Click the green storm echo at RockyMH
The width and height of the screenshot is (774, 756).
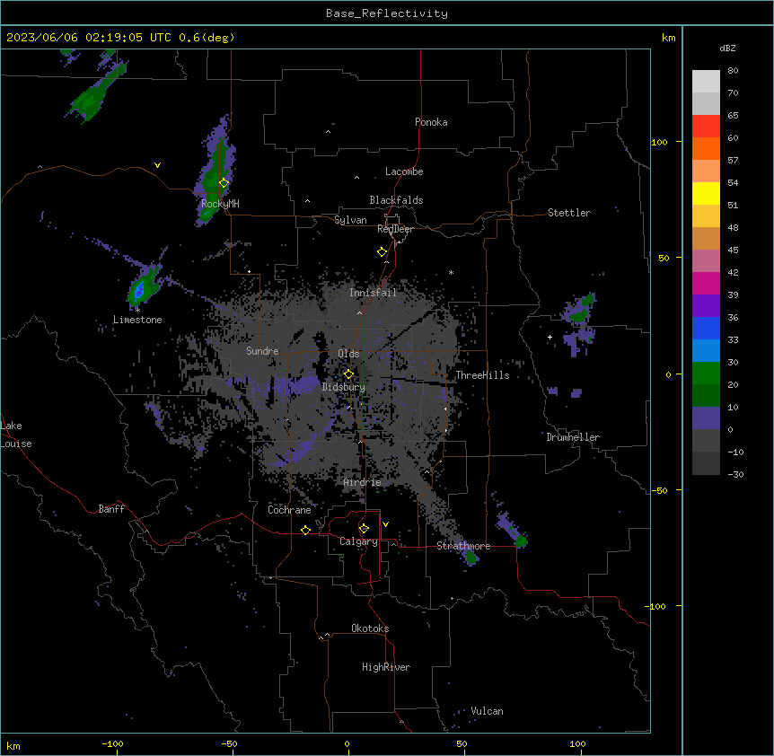[215, 172]
